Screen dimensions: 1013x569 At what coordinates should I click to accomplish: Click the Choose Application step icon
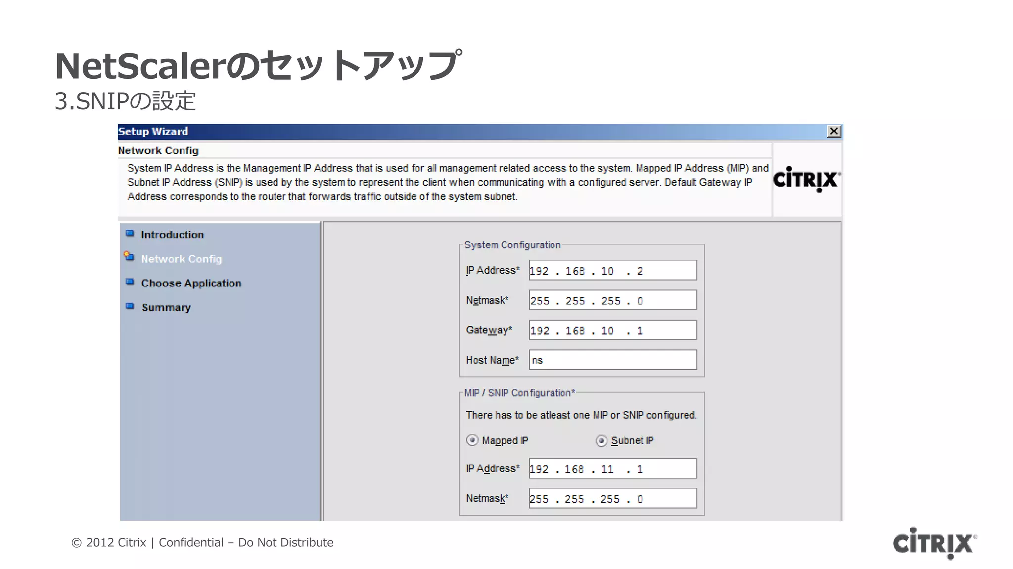tap(130, 282)
